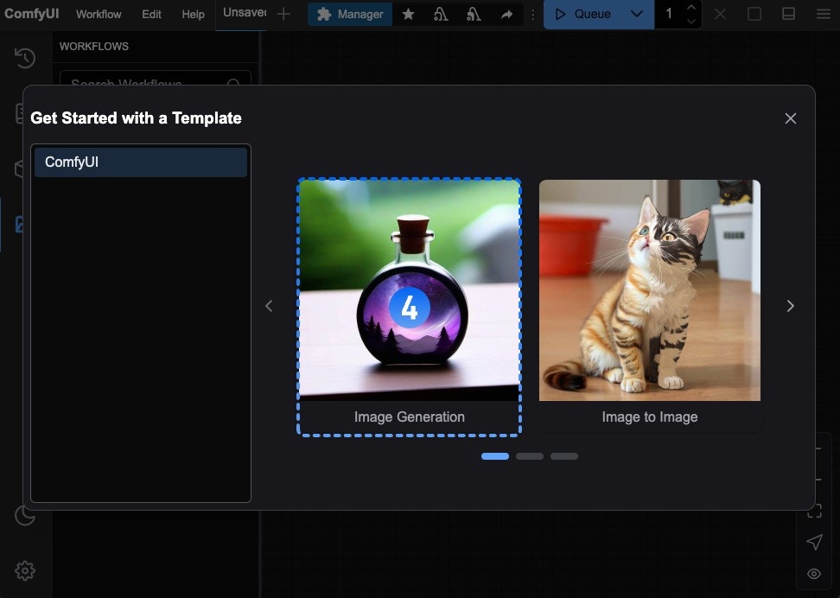
Task: Toggle the notification bell in the toolbar
Action: click(x=441, y=14)
